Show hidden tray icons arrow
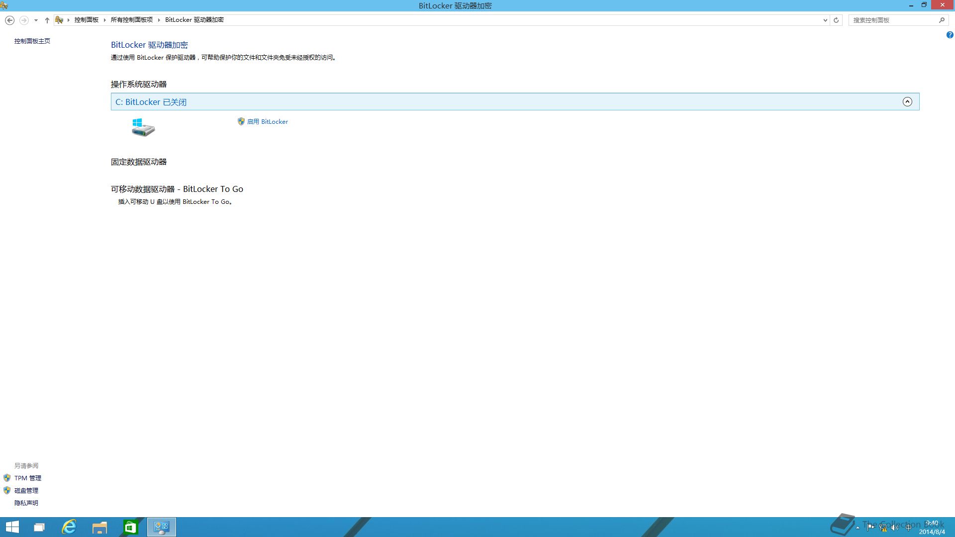 tap(858, 528)
